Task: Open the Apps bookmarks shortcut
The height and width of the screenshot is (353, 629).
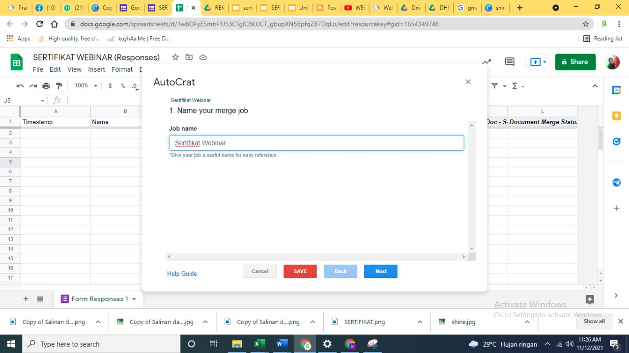Action: point(18,39)
